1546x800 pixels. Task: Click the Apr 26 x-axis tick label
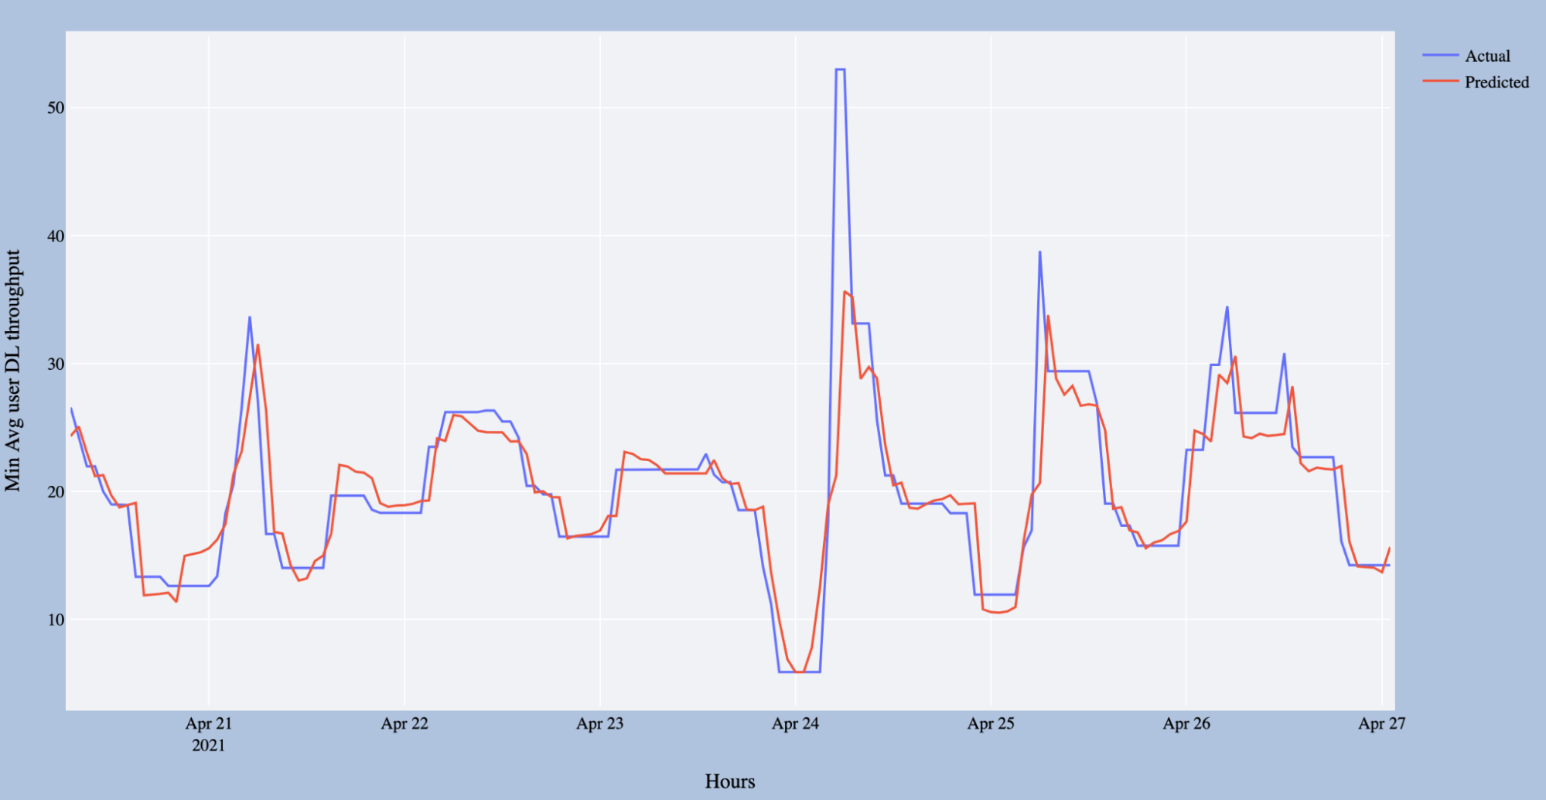(x=1186, y=723)
